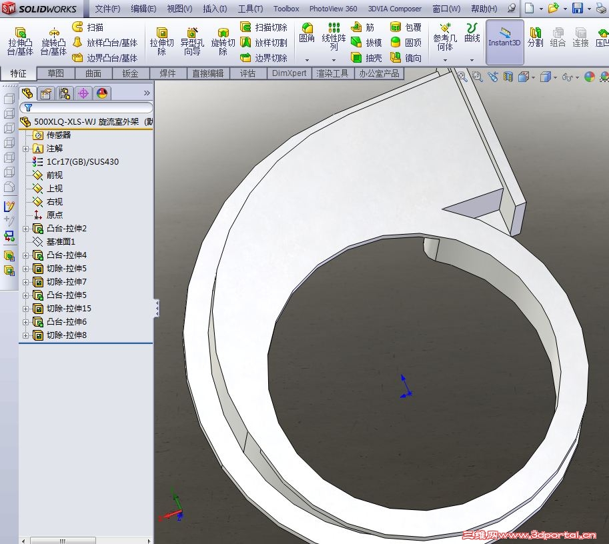Switch to the 草图 sketch tab
Screen dimensions: 609x544
tap(55, 73)
